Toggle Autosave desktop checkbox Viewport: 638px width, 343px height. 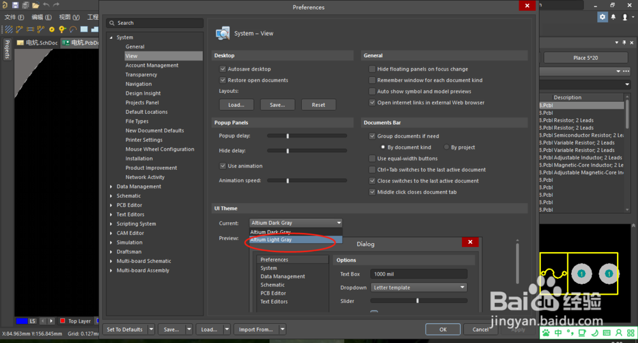223,69
